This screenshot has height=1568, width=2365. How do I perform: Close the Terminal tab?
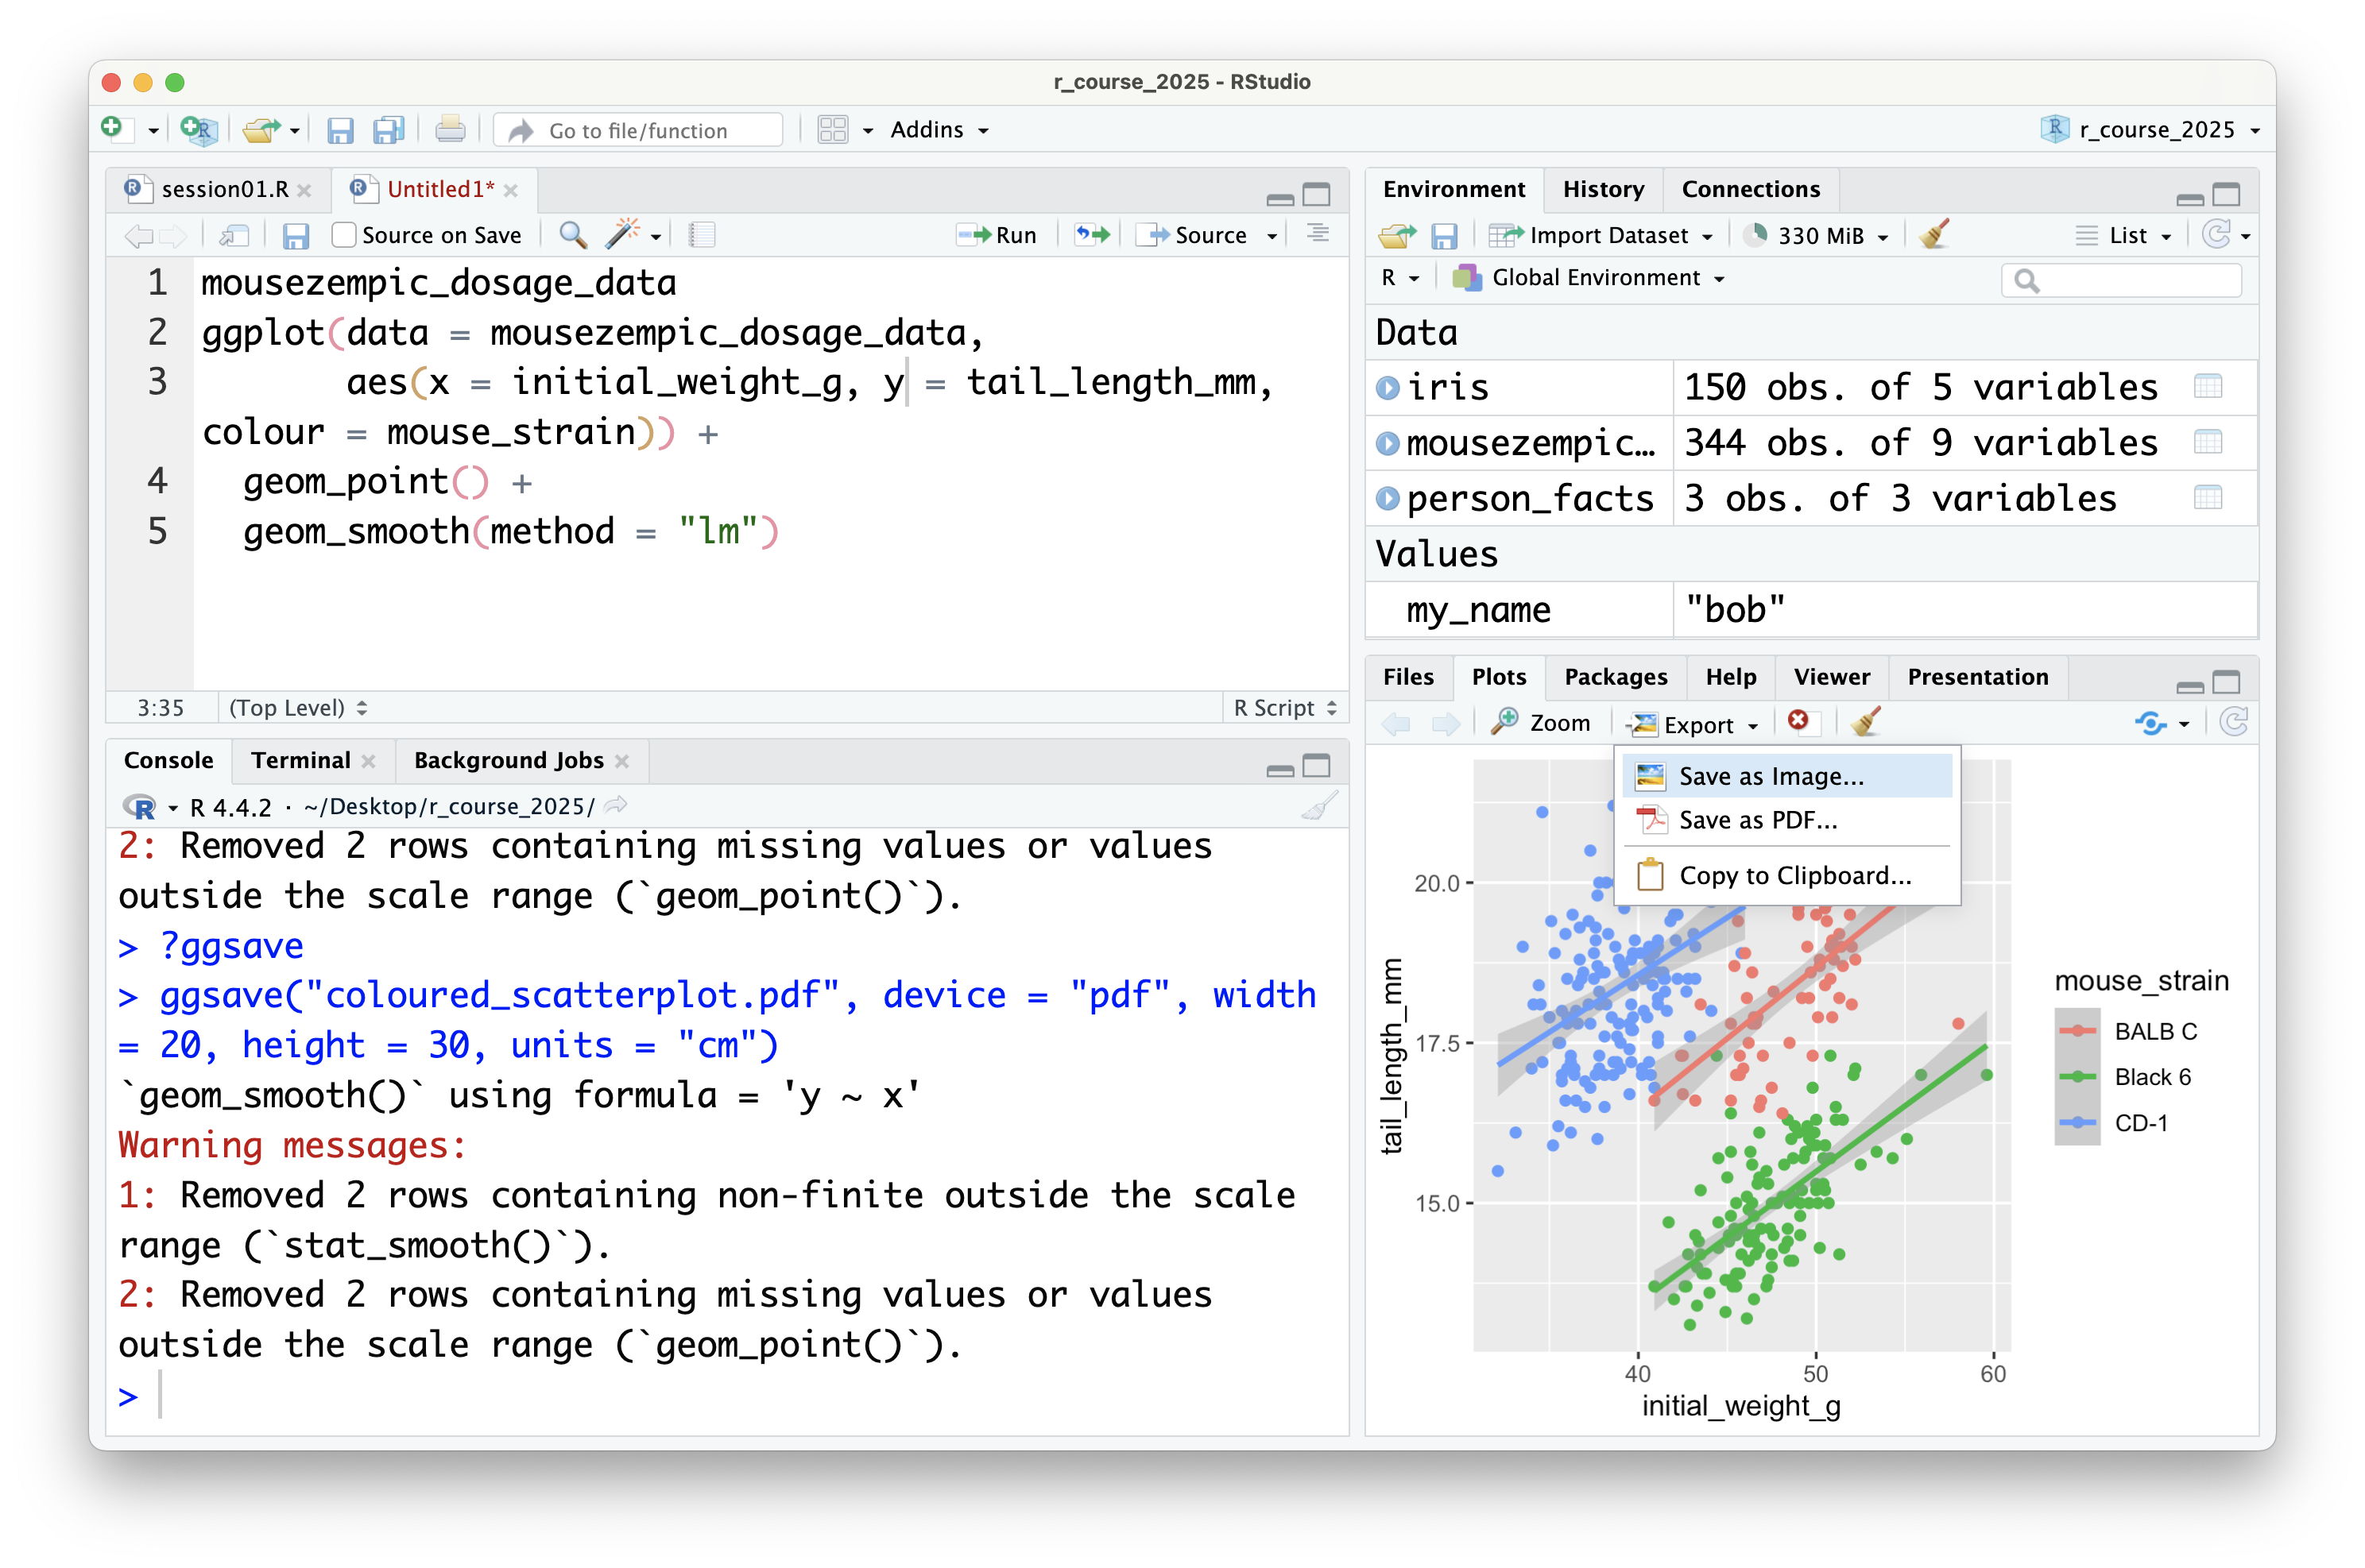[368, 762]
